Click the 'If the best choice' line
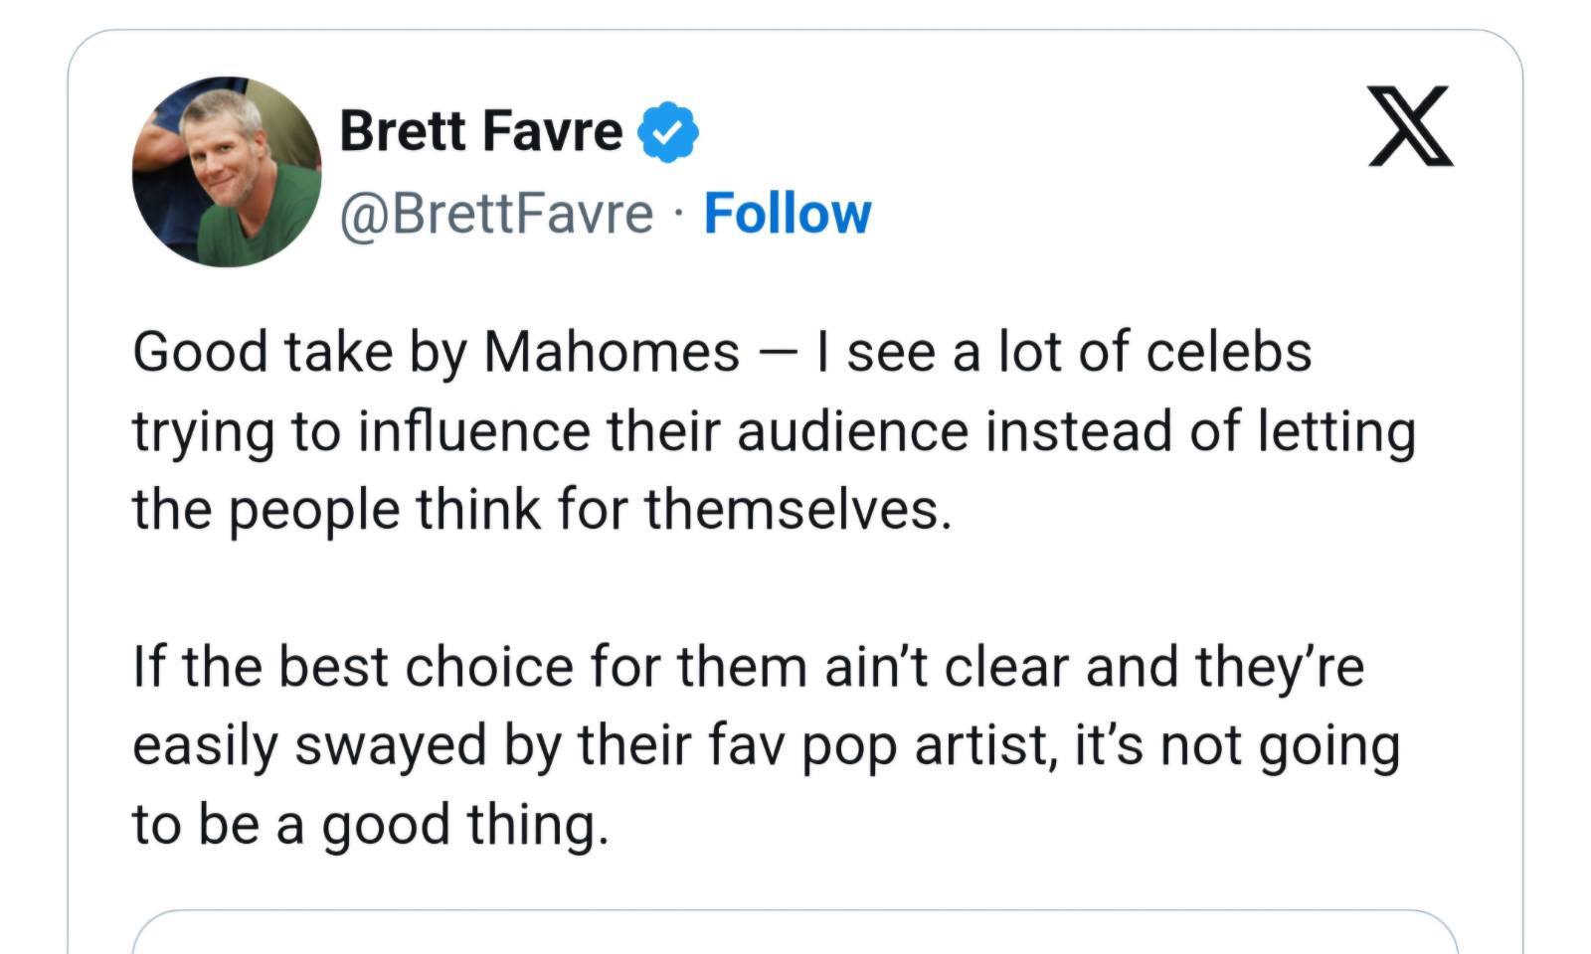 (748, 667)
